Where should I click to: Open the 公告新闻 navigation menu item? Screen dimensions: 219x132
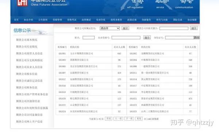43,20
